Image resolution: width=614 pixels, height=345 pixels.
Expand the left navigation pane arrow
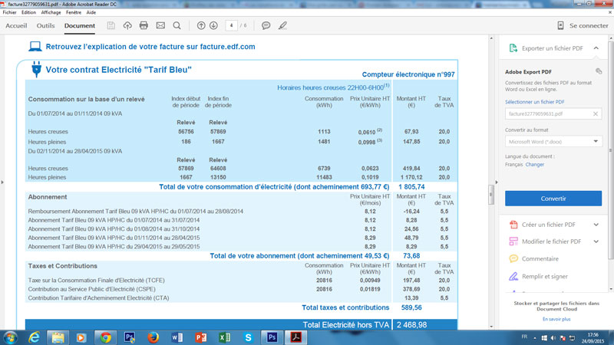pos(2,182)
